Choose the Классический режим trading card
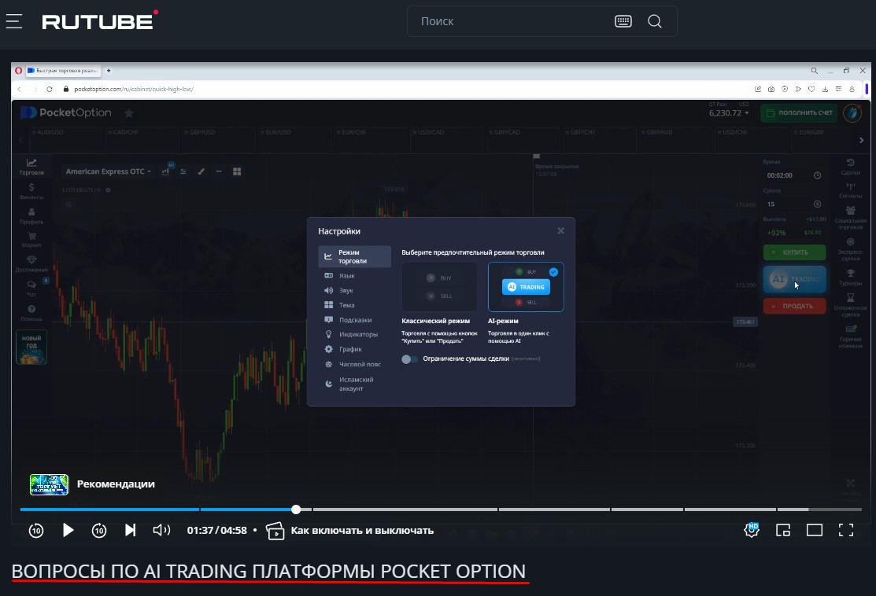 point(440,287)
